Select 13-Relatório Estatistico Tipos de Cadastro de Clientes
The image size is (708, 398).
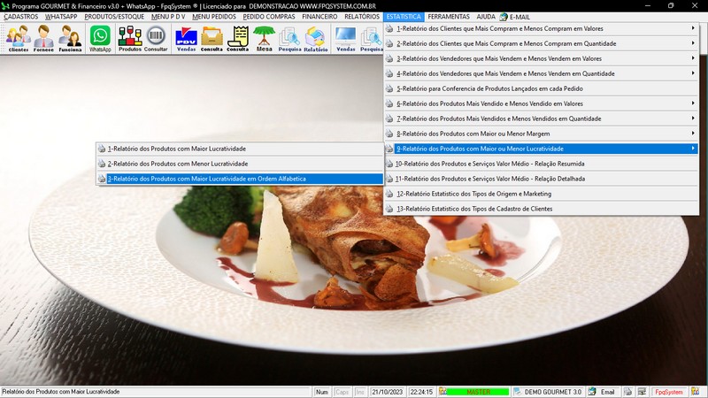point(541,209)
